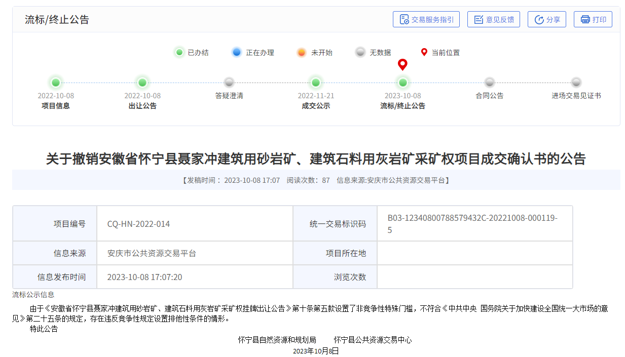
Task: Click the gray node above 合同公告
Action: (x=489, y=83)
